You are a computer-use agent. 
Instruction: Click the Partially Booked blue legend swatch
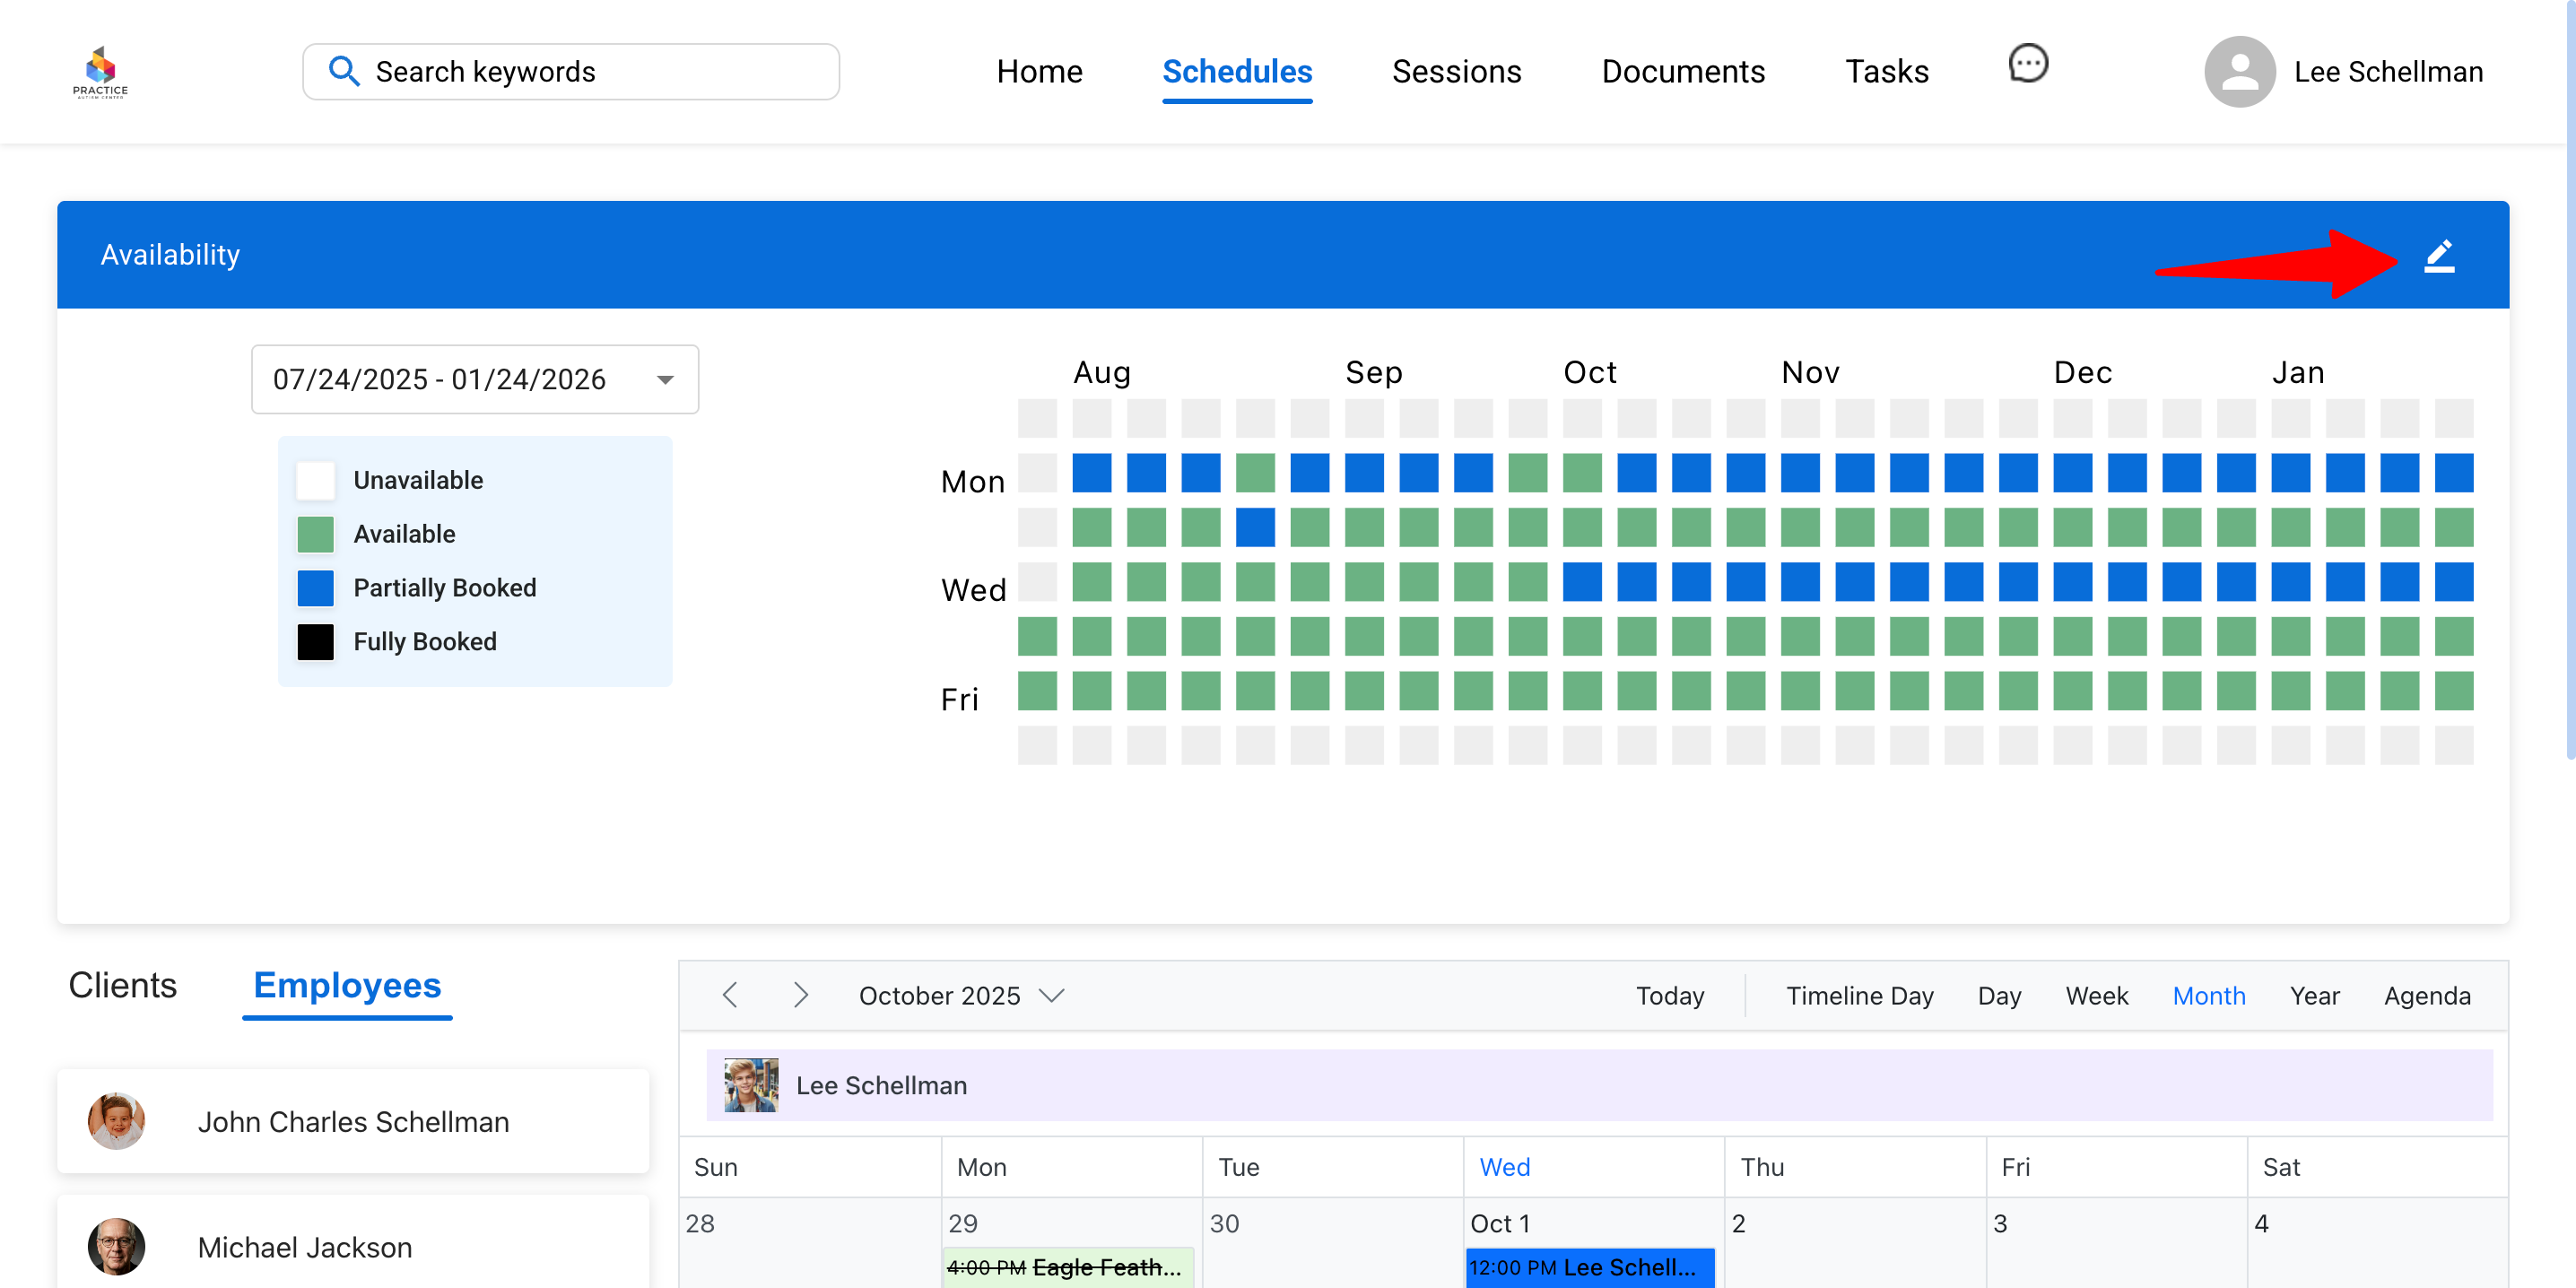pyautogui.click(x=315, y=588)
